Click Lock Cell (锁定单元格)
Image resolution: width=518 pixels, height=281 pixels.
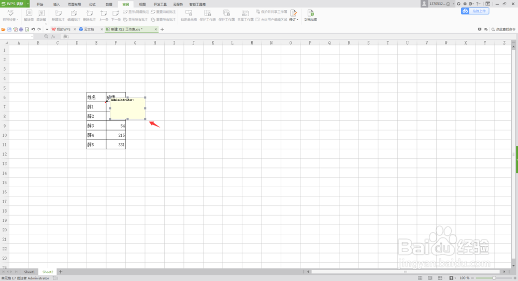point(189,15)
